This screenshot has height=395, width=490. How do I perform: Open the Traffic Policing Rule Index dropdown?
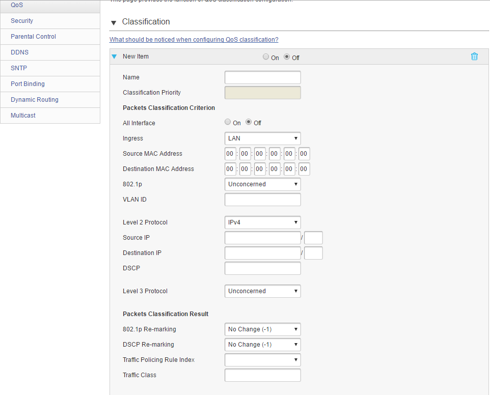[x=262, y=360]
